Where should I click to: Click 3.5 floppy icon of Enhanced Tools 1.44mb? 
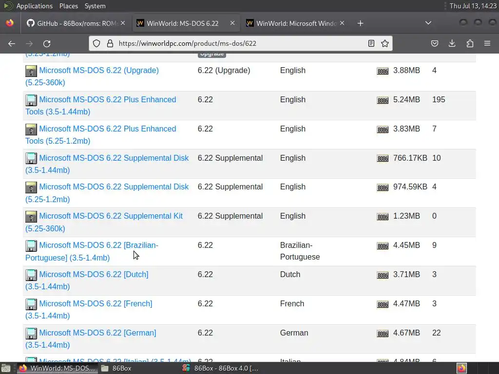31,100
